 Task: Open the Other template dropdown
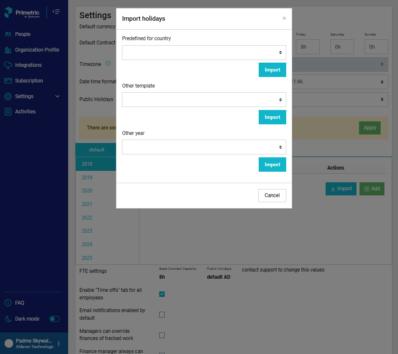click(204, 100)
